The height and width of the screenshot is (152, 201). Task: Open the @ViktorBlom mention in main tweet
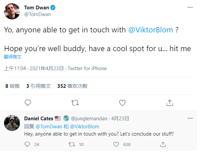pyautogui.click(x=151, y=30)
